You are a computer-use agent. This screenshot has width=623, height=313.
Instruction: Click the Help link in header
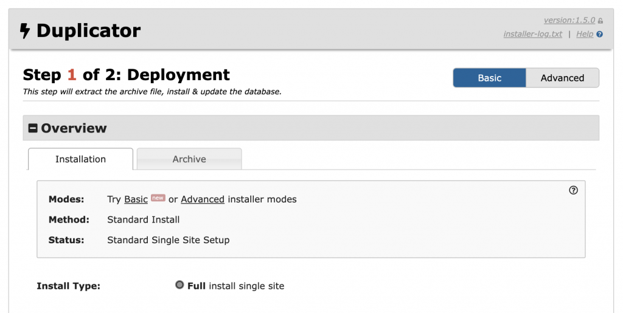click(585, 34)
